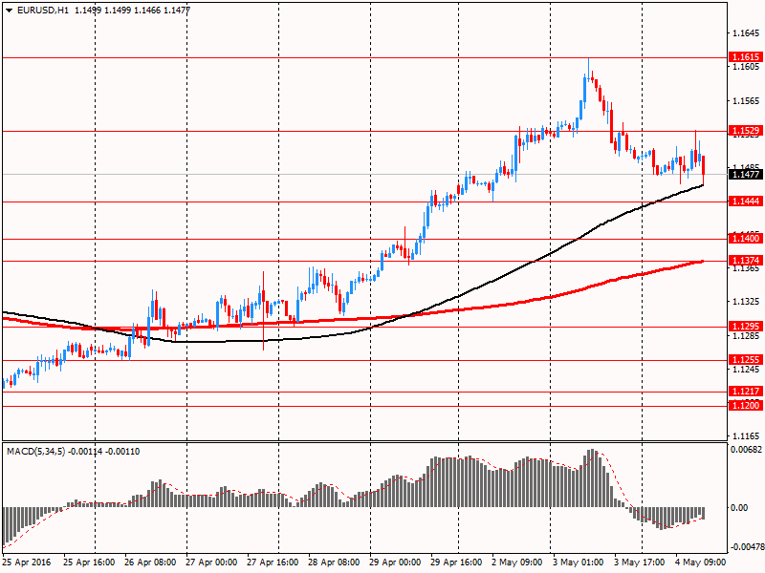765x573 pixels.
Task: Select the 29 Apr 16:00 time label
Action: click(x=456, y=562)
